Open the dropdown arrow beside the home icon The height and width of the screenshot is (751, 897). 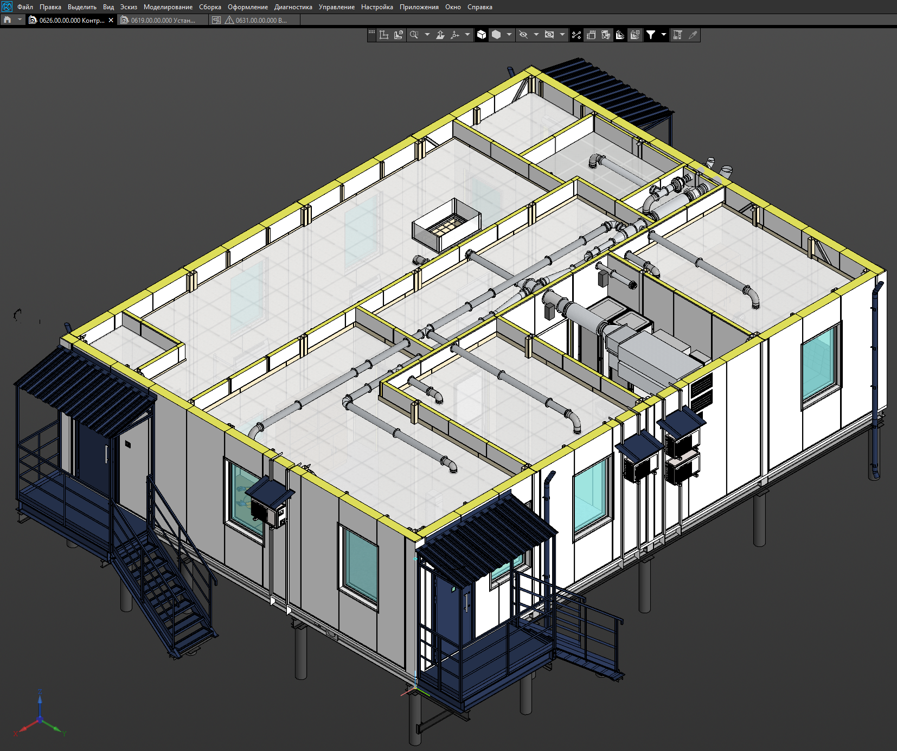point(20,20)
